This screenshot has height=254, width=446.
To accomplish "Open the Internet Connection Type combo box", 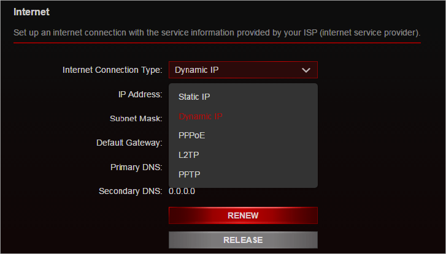I will (243, 70).
